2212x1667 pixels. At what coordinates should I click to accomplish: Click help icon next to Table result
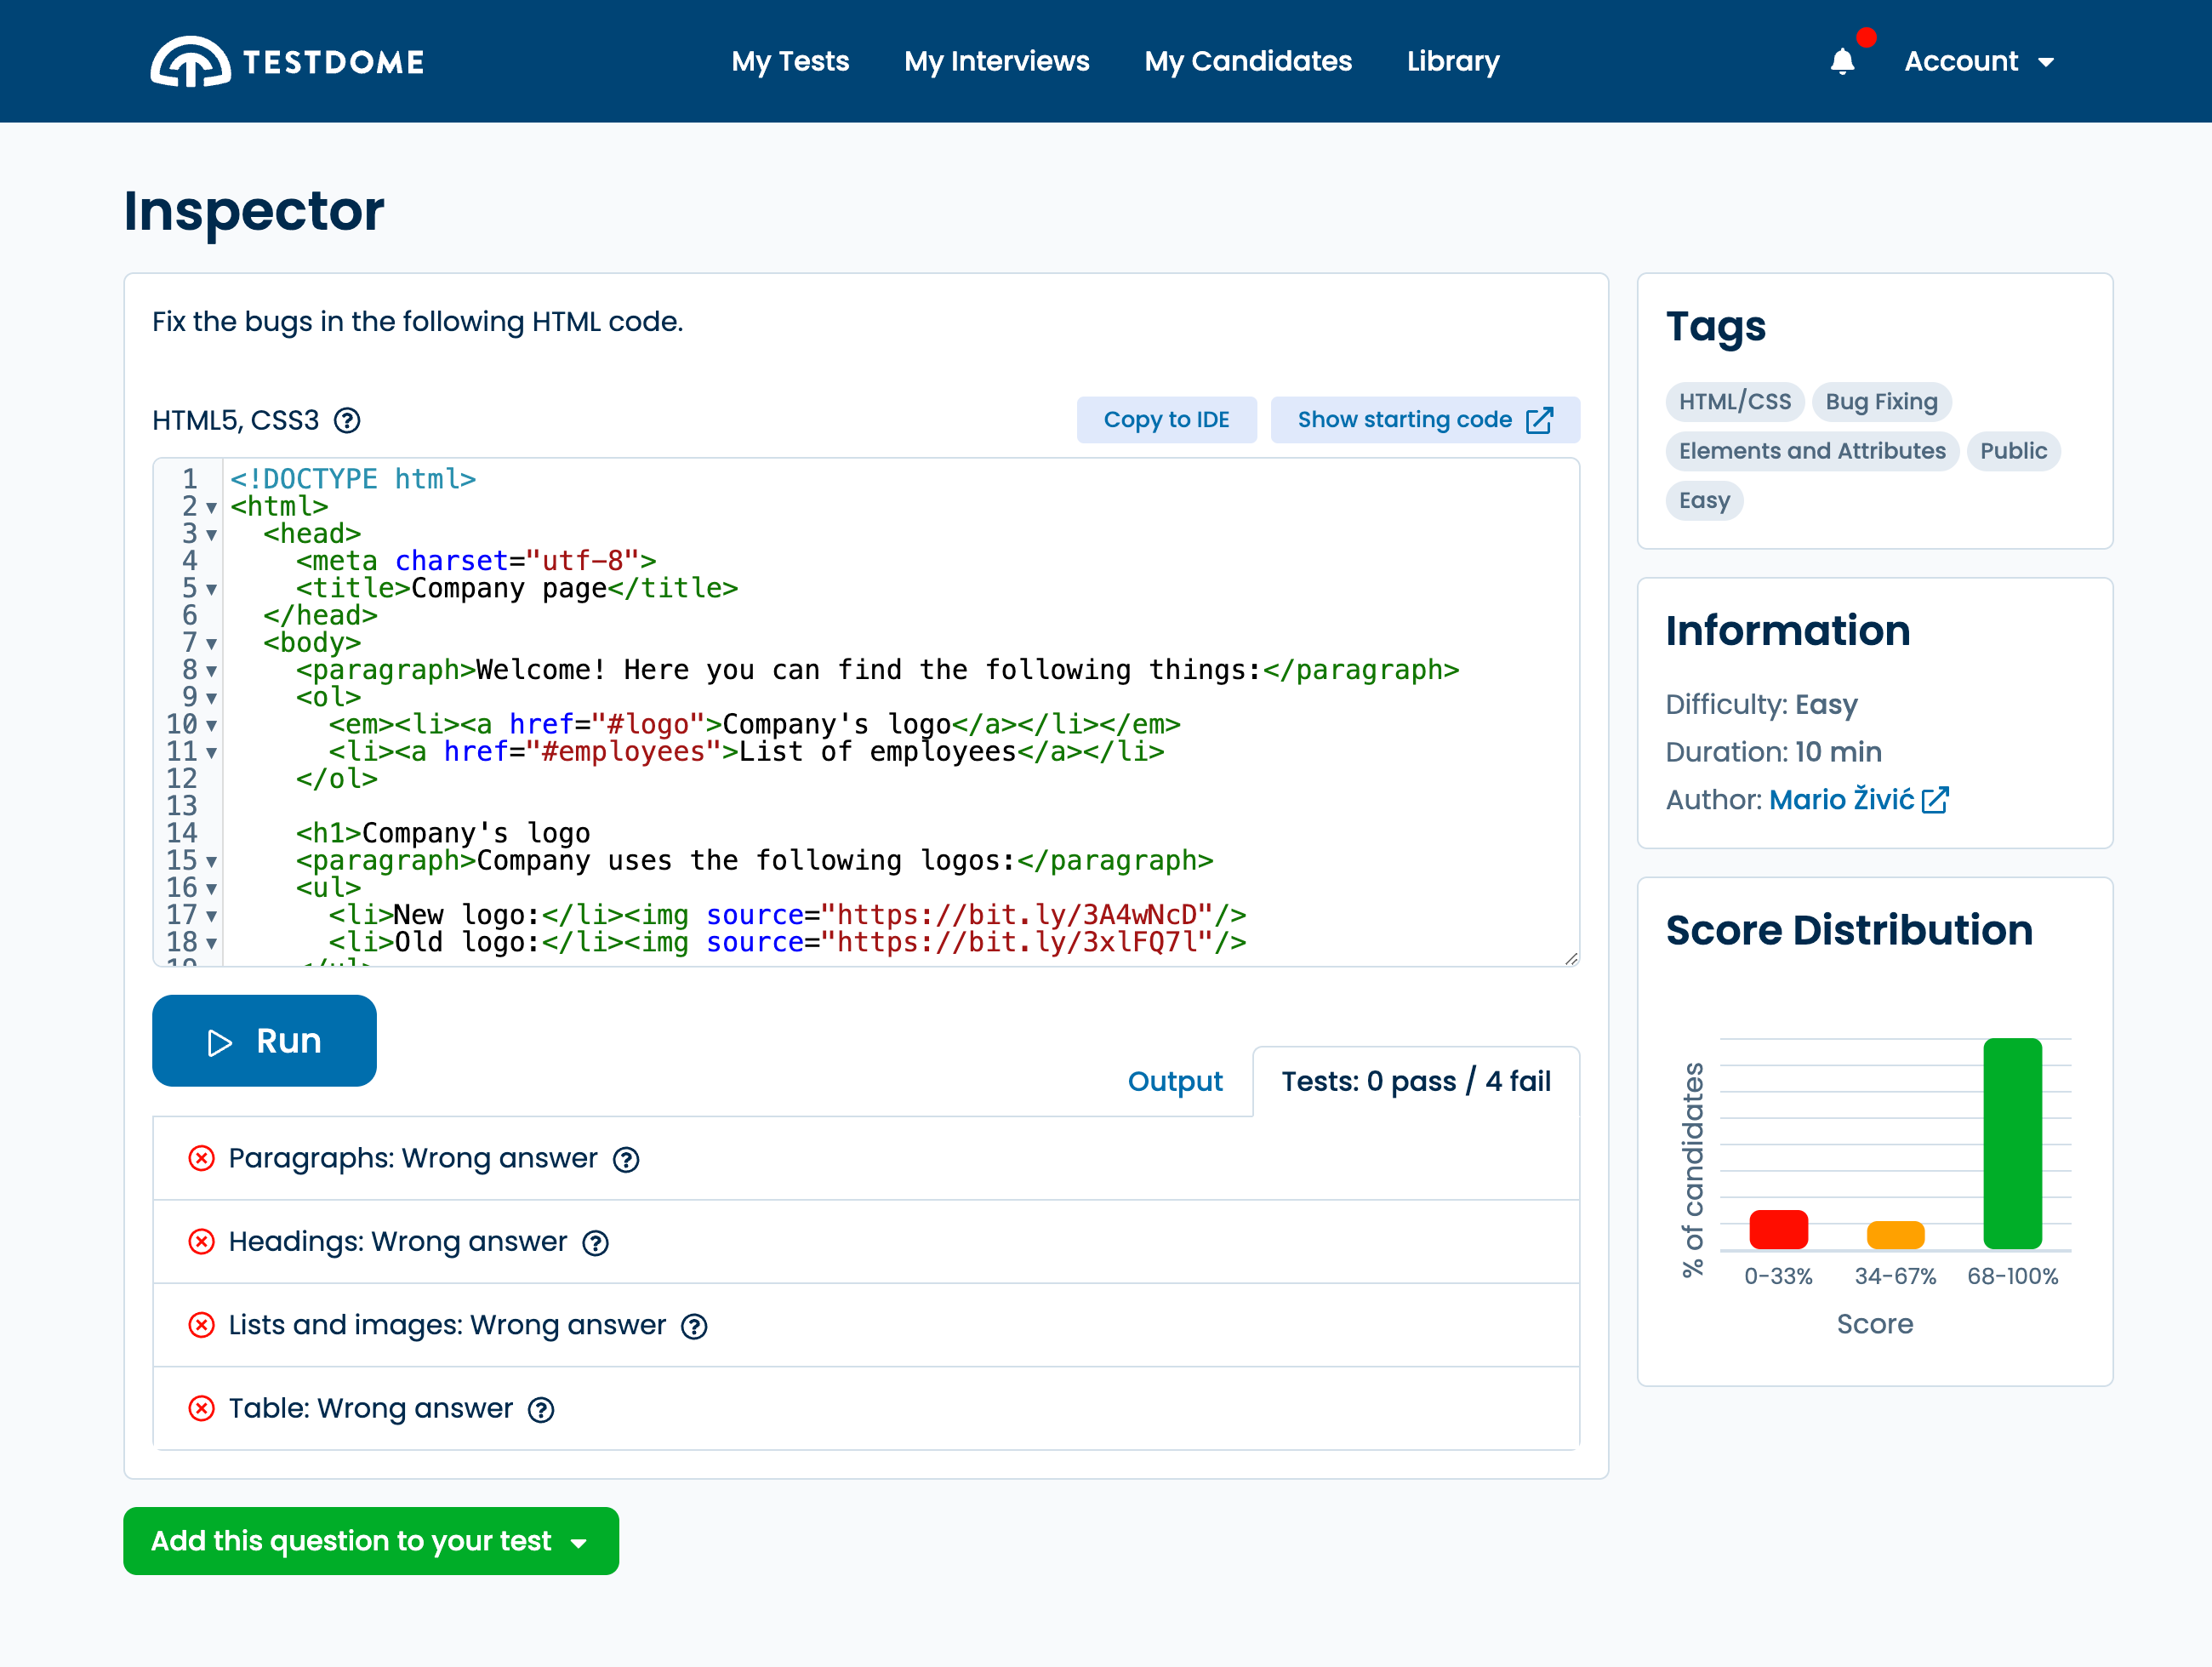541,1409
